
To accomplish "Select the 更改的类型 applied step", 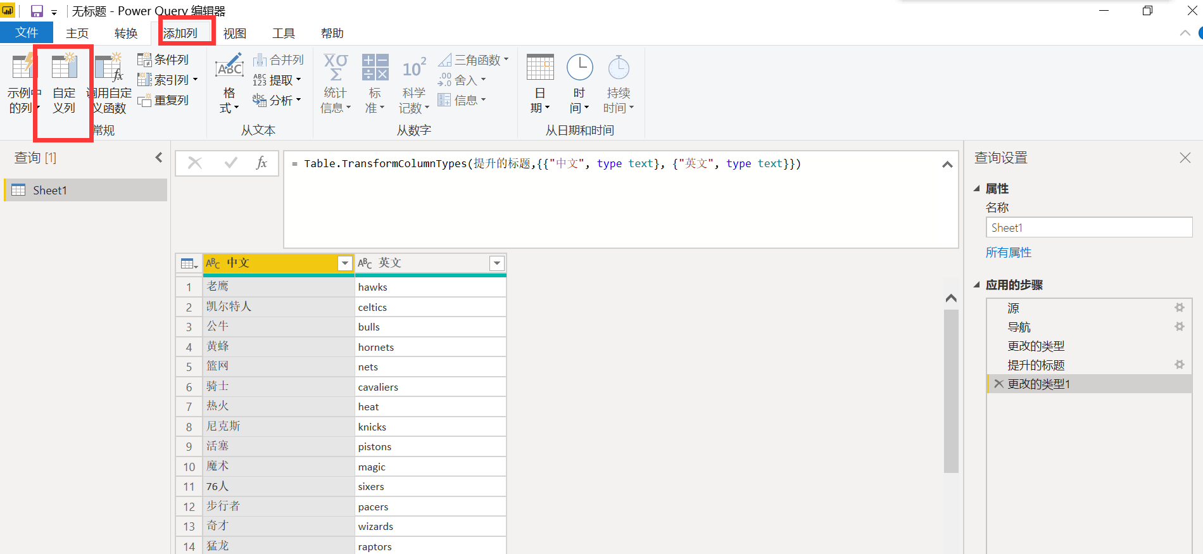I will coord(1089,346).
